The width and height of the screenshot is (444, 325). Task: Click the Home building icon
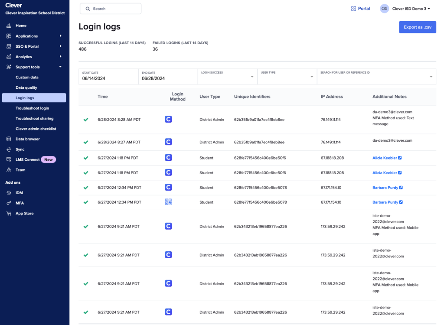(x=9, y=26)
